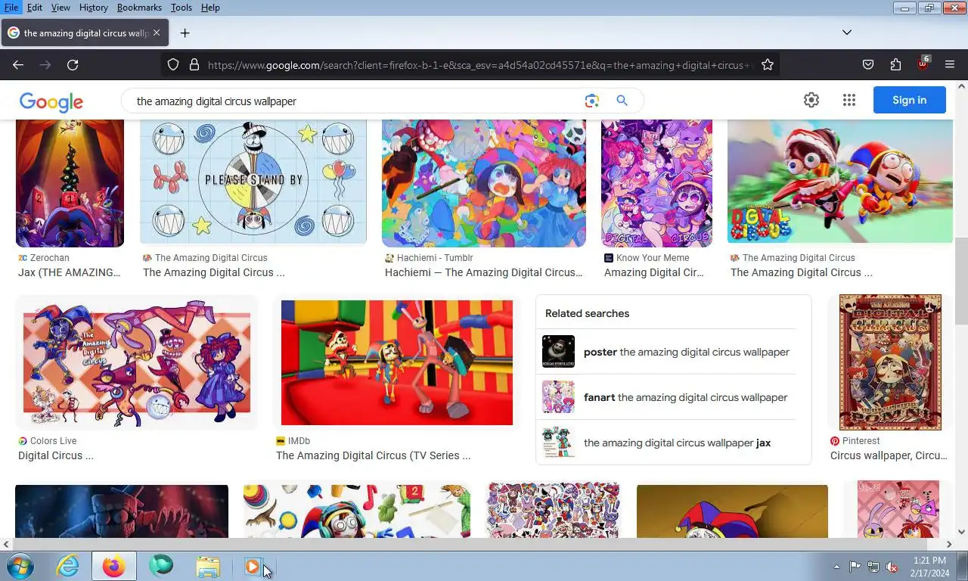
Task: Open Tools menu
Action: click(x=181, y=8)
